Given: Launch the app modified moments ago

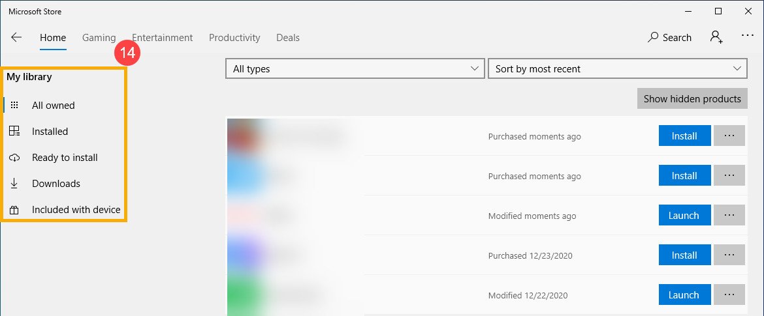Looking at the screenshot, I should [x=684, y=216].
